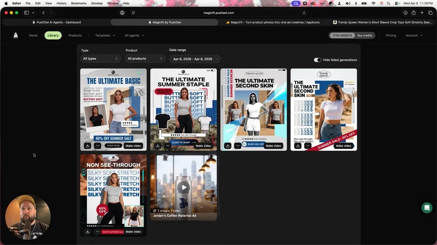Viewport: 437px width, 245px height.
Task: Open the Intercom chat bubble
Action: coord(427,208)
